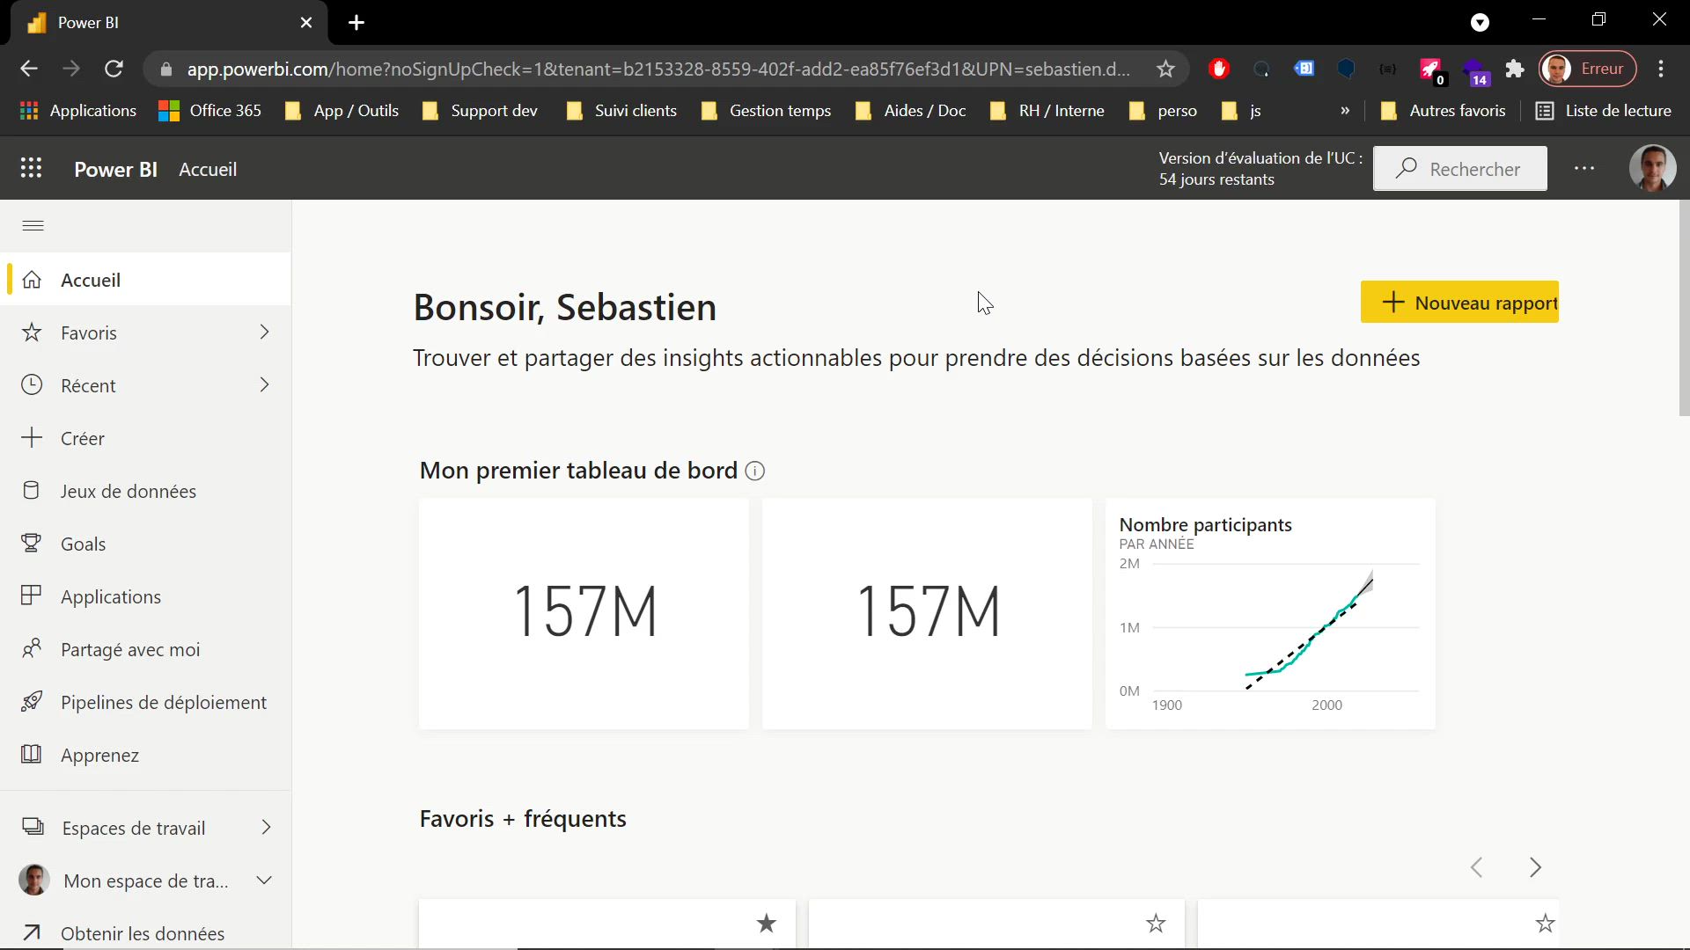Open the Power BI app launcher grid
The height and width of the screenshot is (950, 1690).
(x=31, y=168)
